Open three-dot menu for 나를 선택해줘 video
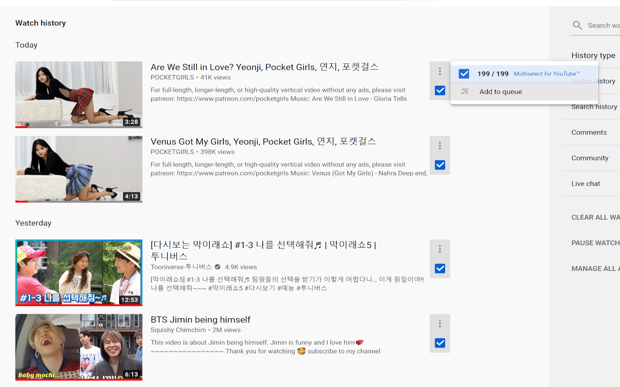This screenshot has width=620, height=387. coord(440,249)
